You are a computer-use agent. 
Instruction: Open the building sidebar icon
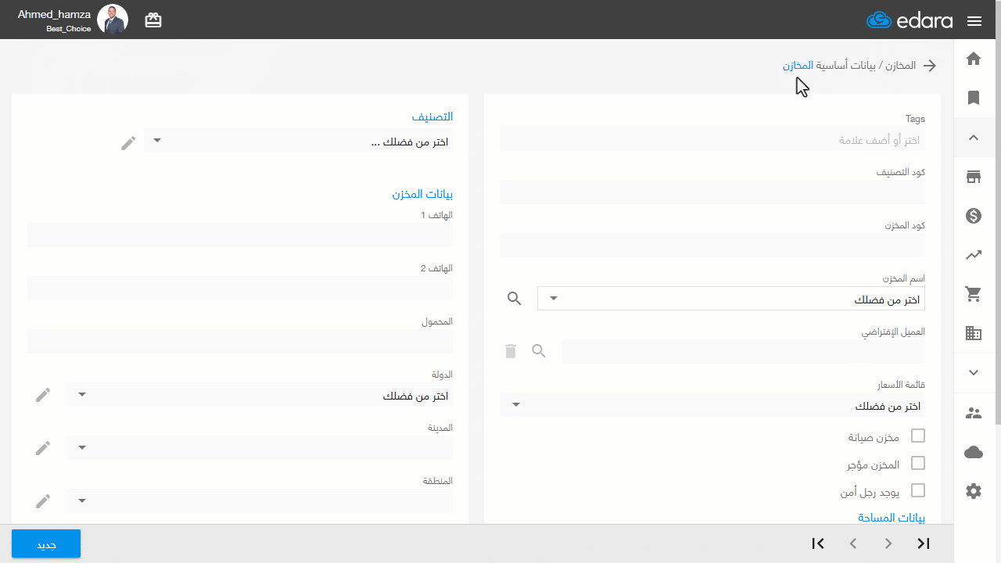974,333
